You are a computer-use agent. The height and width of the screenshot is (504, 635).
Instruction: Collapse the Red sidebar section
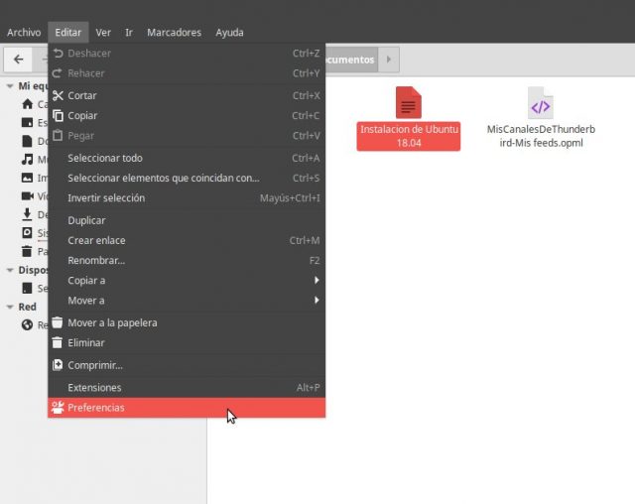(x=9, y=308)
